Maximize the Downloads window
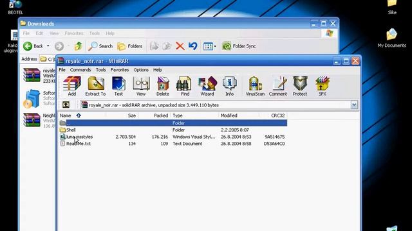Screen dimensions: 412x231 [323, 24]
